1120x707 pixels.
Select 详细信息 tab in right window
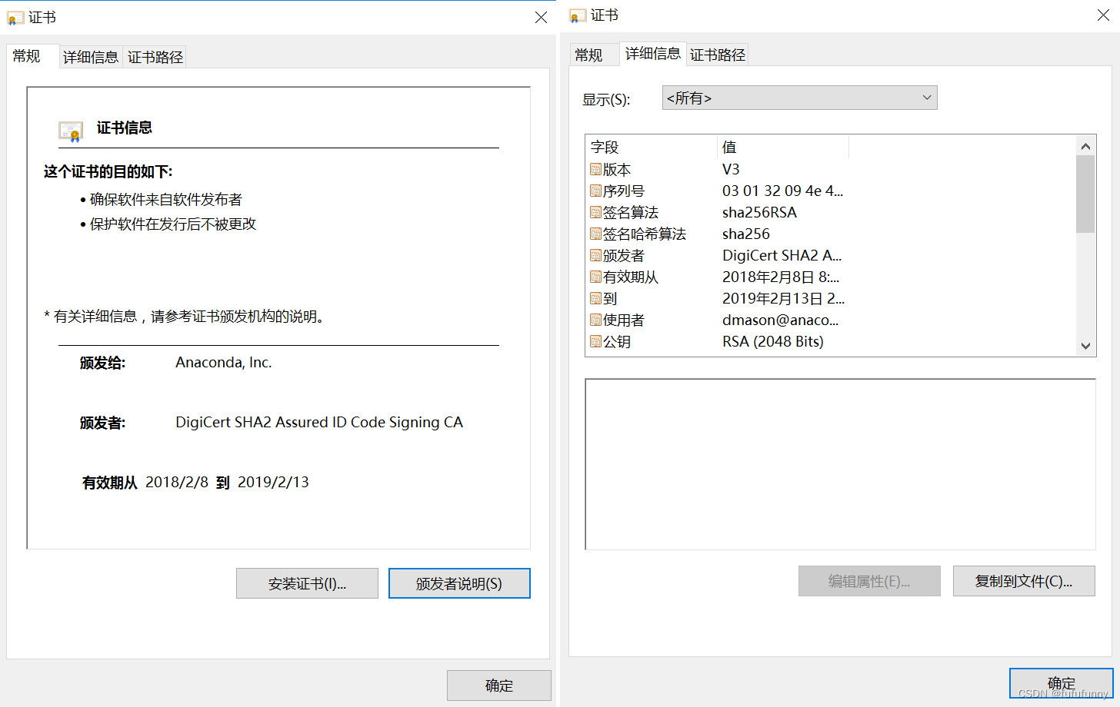pyautogui.click(x=652, y=53)
